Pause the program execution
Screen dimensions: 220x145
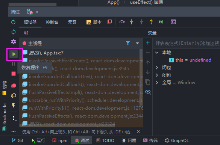pyautogui.click(x=14, y=64)
